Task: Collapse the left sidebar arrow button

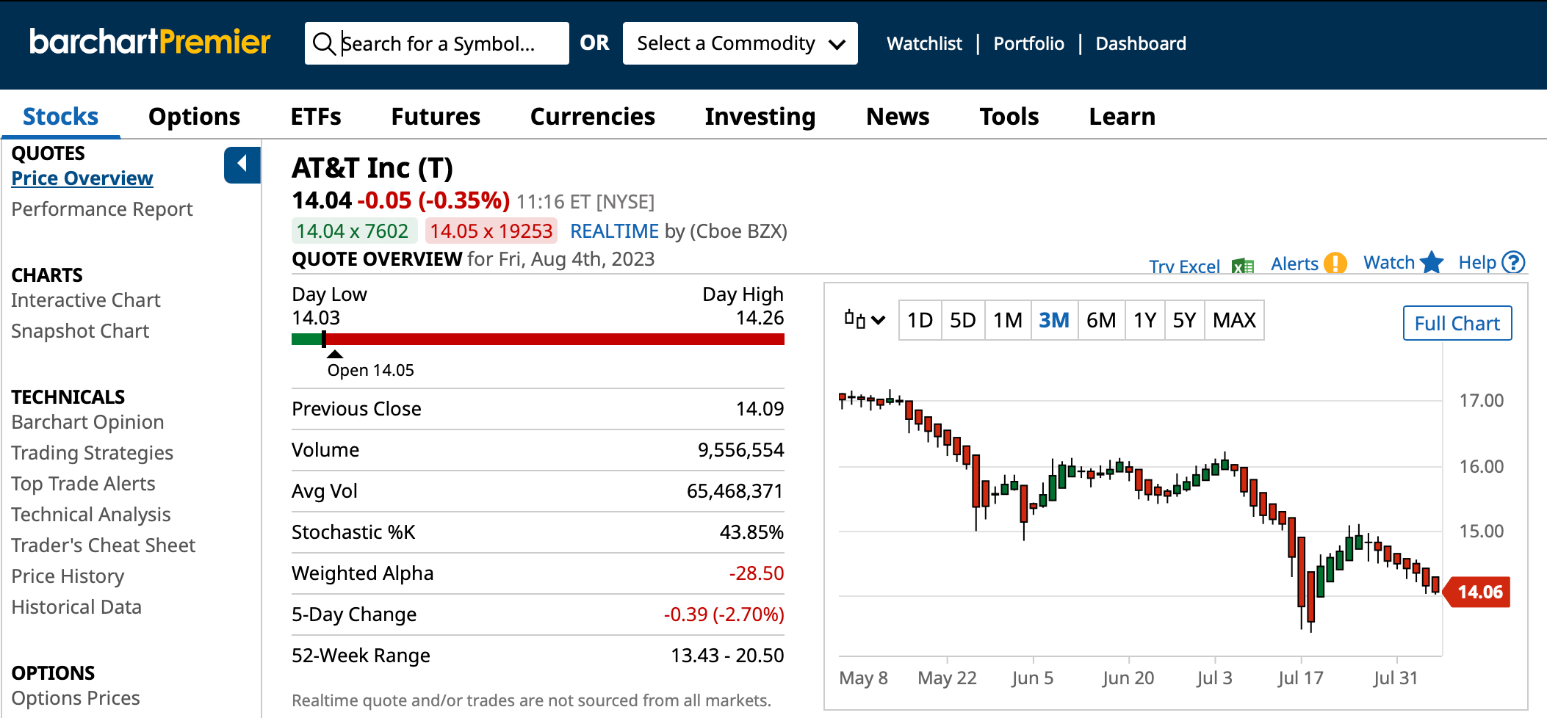Action: point(242,165)
